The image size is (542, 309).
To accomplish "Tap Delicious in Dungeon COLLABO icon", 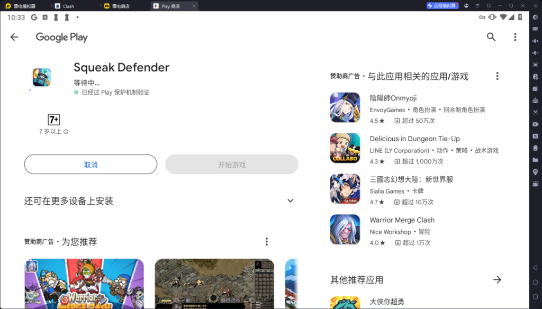I will [x=345, y=148].
